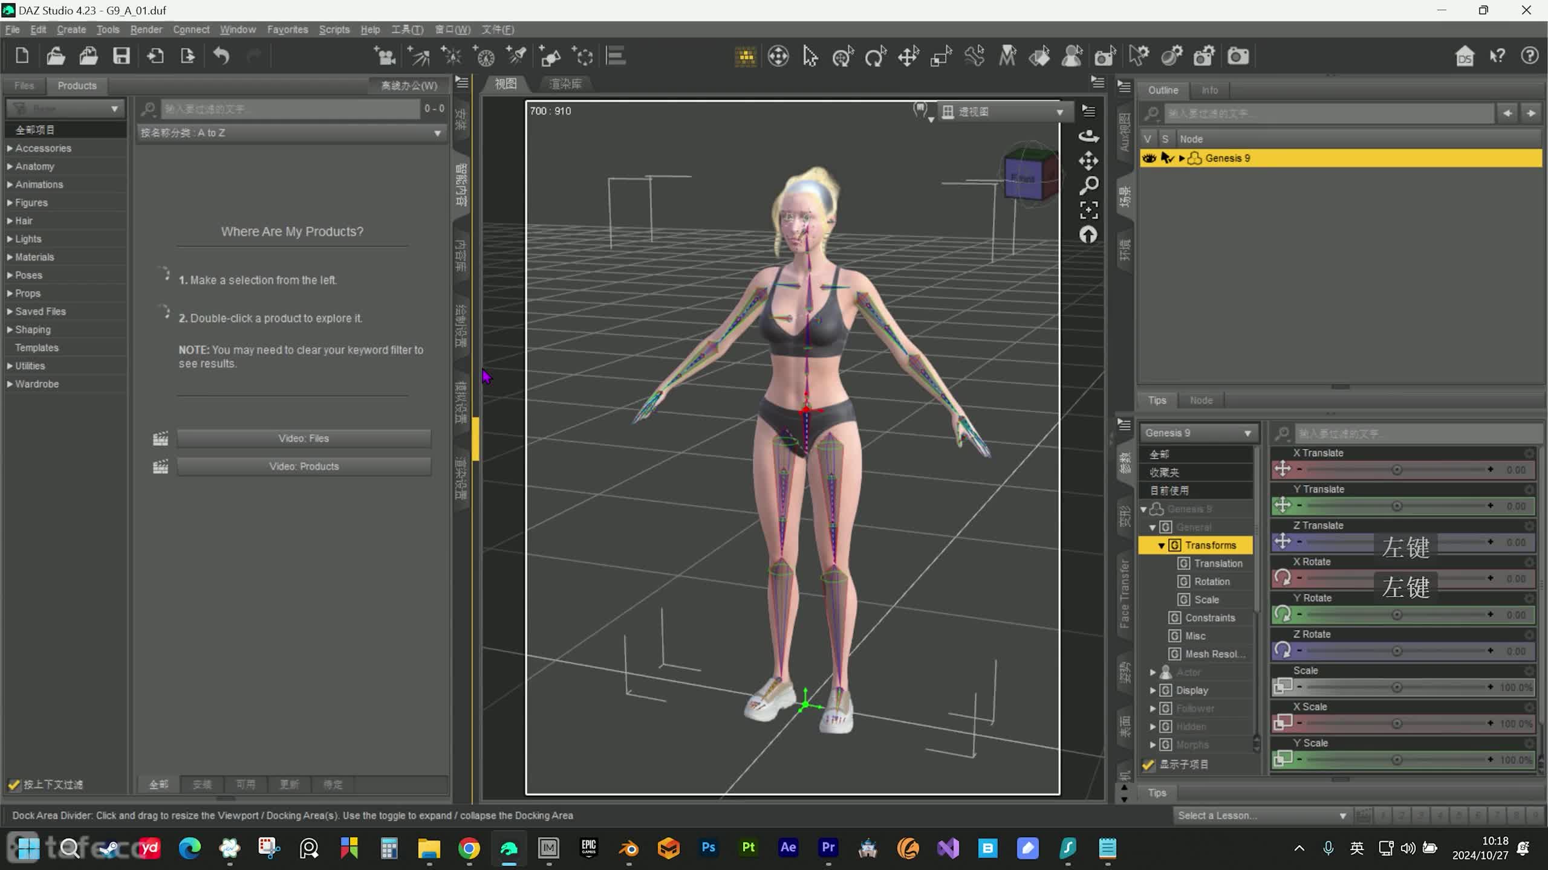
Task: Open the Scripts menu
Action: pos(334,29)
